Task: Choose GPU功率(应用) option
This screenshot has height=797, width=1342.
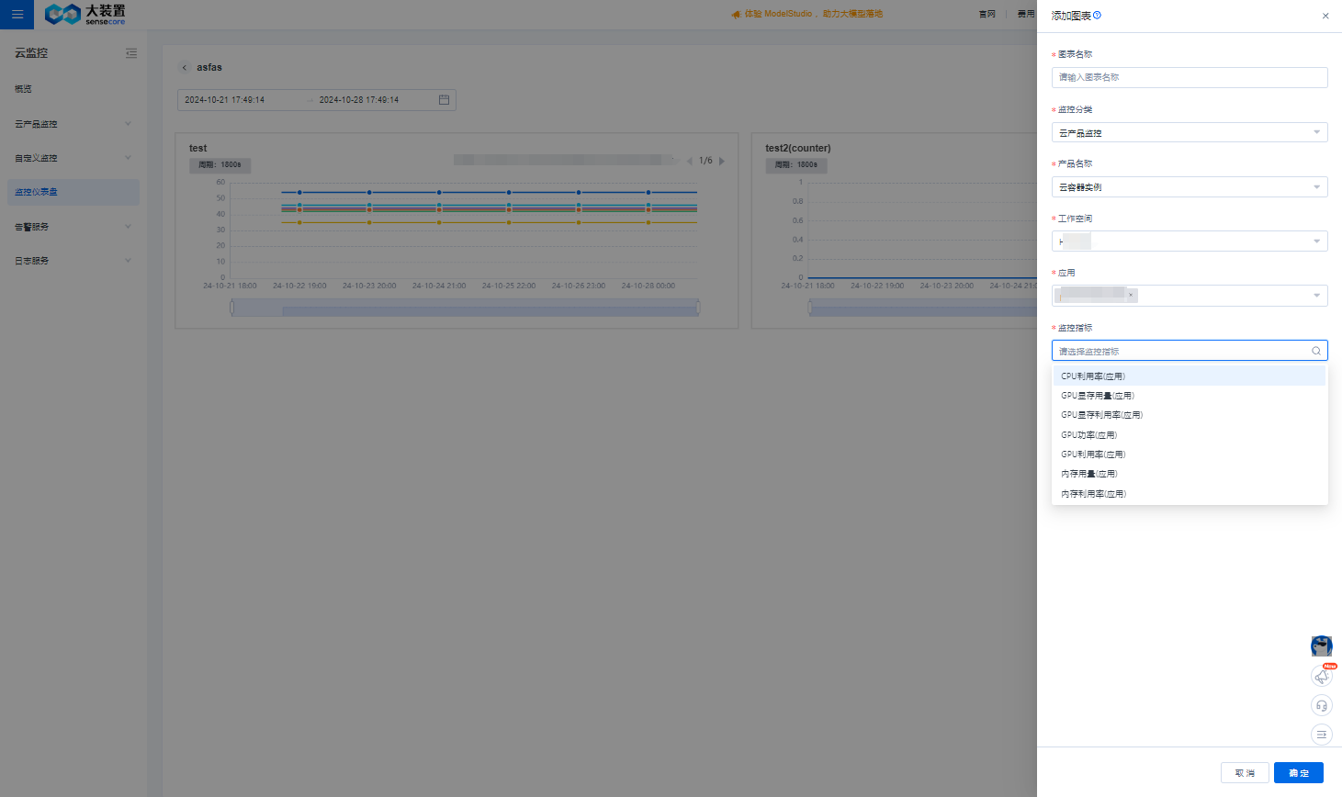Action: (1088, 435)
